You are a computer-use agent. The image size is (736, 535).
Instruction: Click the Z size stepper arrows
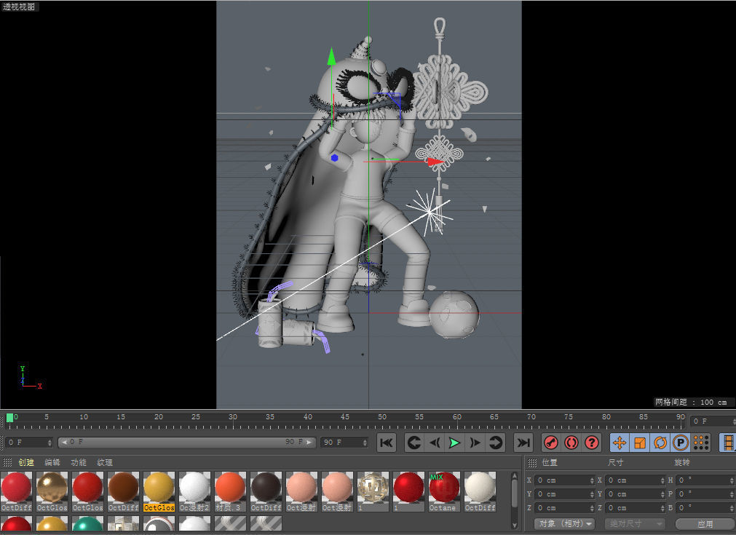(662, 508)
